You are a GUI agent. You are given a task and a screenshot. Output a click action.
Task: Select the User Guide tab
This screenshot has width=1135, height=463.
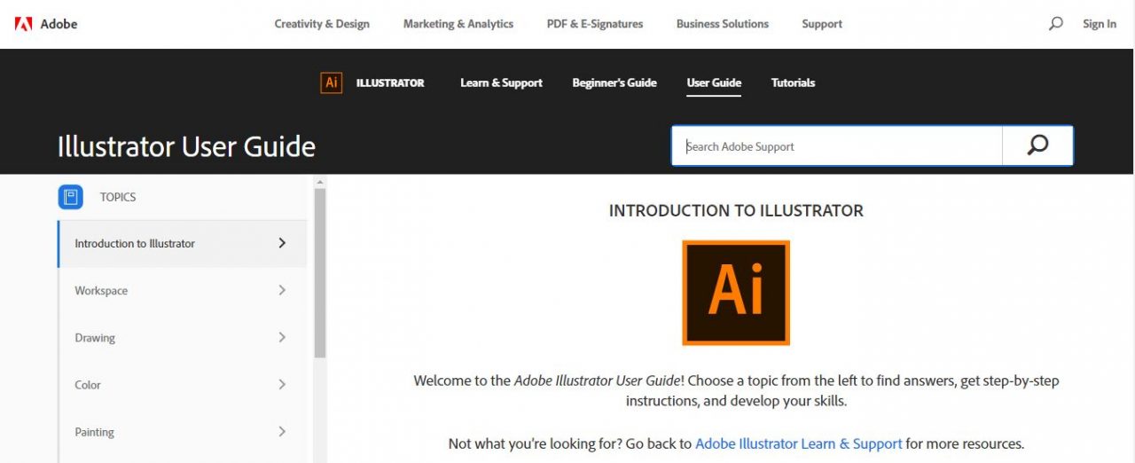[714, 82]
